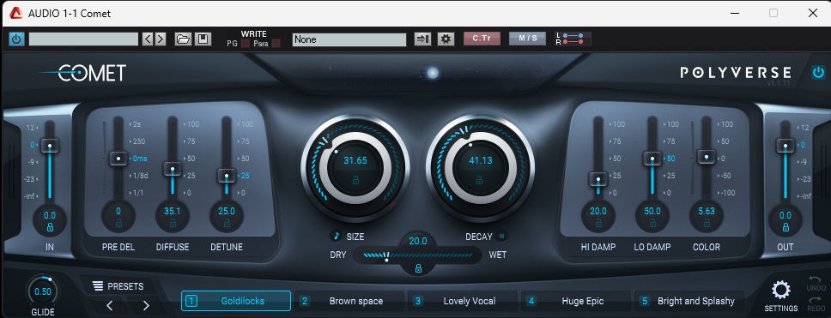Toggle the lock under HI DAMP 20.0
The width and height of the screenshot is (831, 318).
pyautogui.click(x=598, y=224)
